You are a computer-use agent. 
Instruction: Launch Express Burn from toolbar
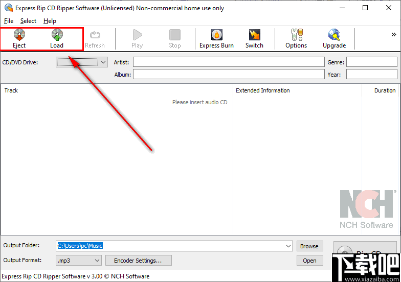217,39
